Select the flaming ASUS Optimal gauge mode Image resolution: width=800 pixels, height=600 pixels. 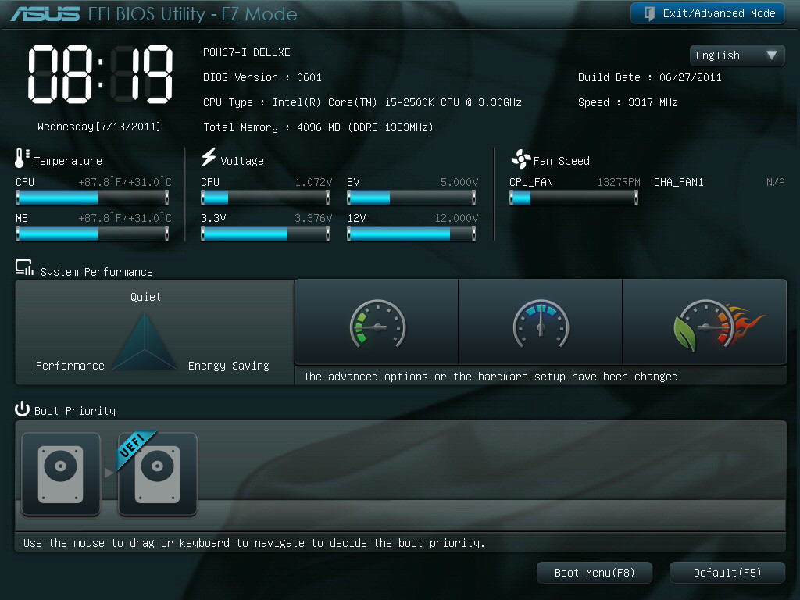pyautogui.click(x=705, y=323)
